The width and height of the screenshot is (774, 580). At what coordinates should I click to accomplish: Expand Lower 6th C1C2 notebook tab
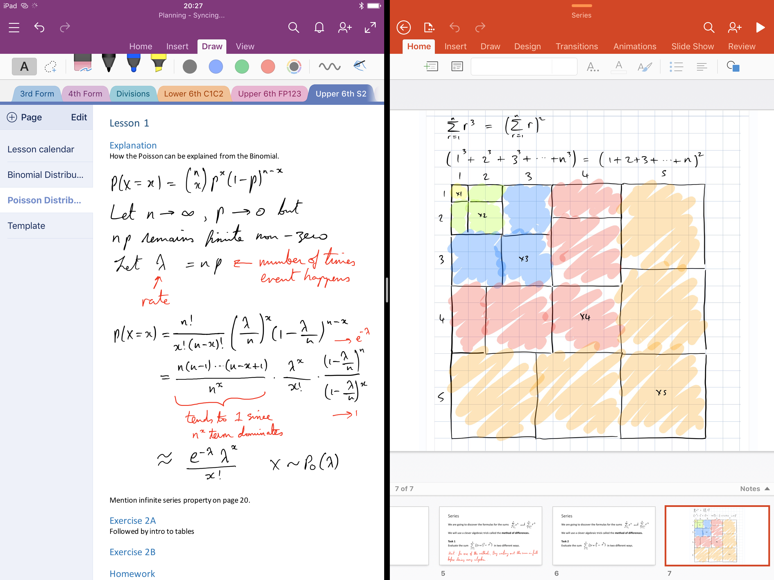tap(194, 93)
